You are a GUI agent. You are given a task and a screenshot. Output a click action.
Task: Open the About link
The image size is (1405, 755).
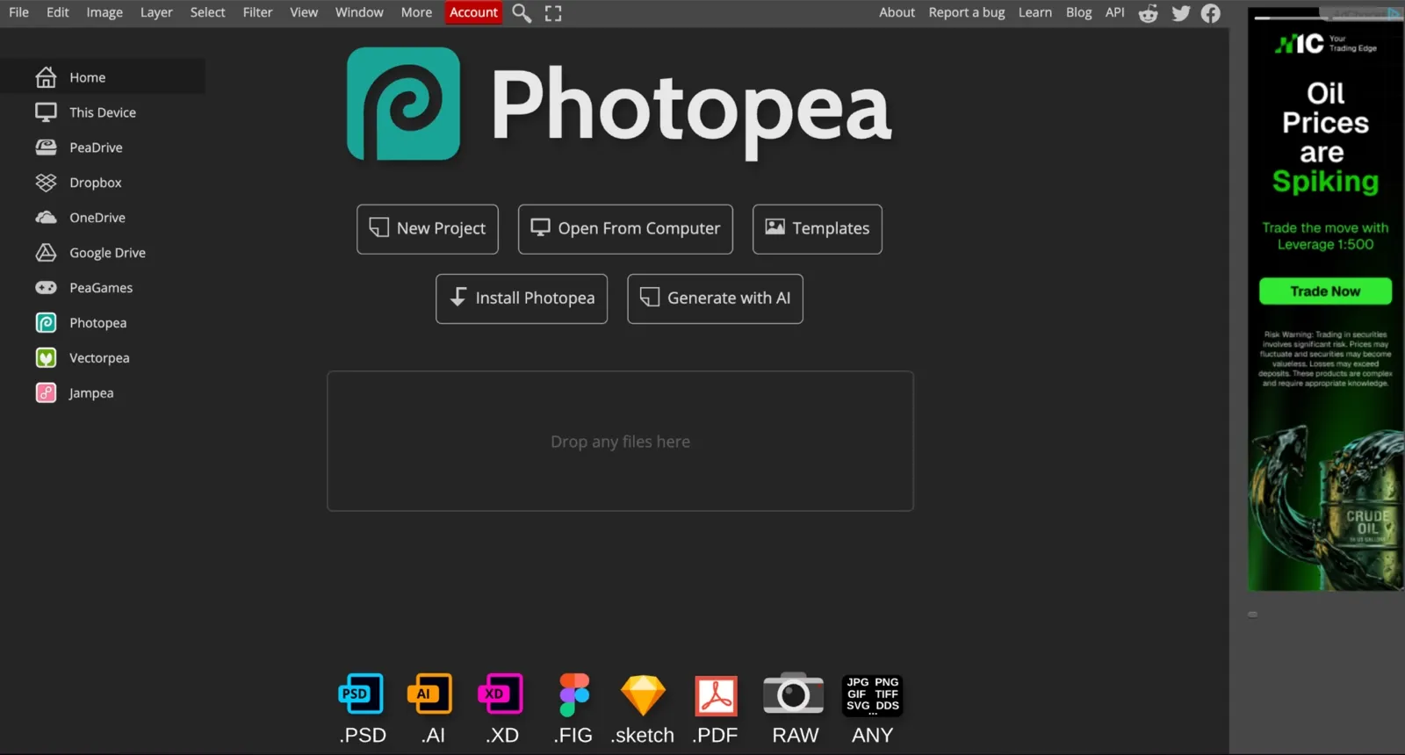[x=897, y=12]
